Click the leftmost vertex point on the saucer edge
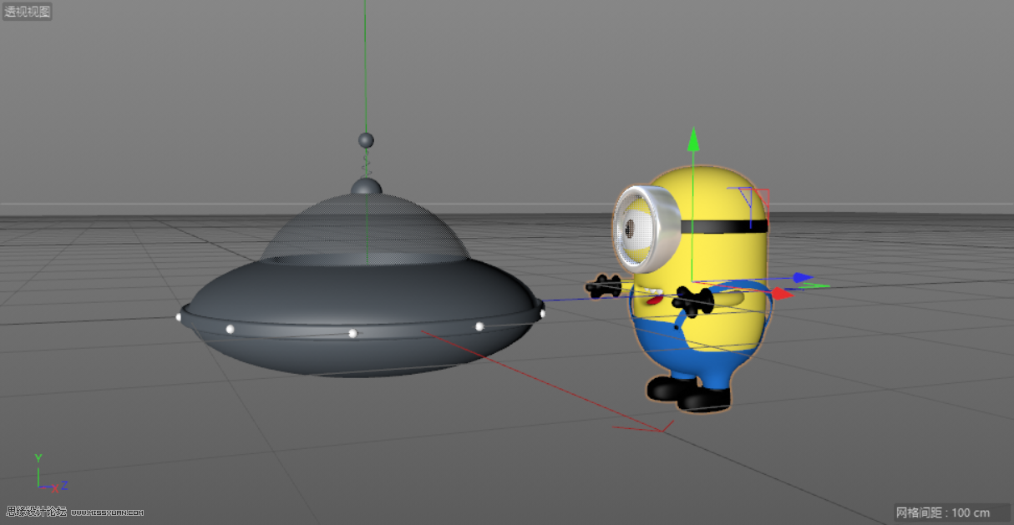Image resolution: width=1014 pixels, height=525 pixels. 180,316
